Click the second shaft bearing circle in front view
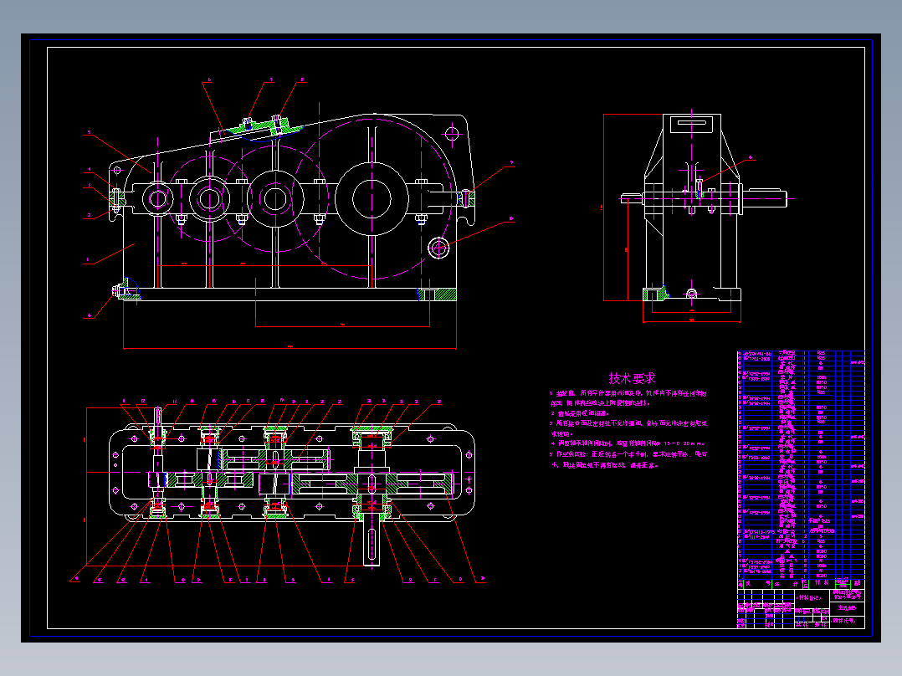Viewport: 902px width, 676px height. (x=209, y=198)
